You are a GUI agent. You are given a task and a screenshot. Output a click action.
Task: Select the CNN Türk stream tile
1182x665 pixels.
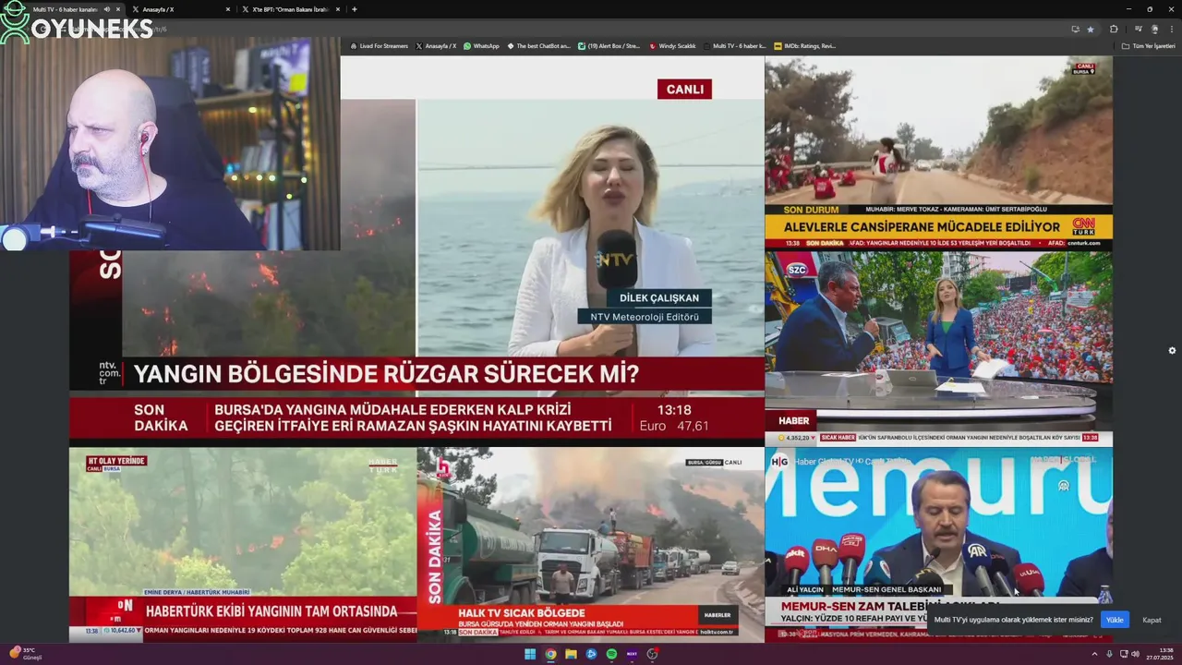tap(938, 153)
